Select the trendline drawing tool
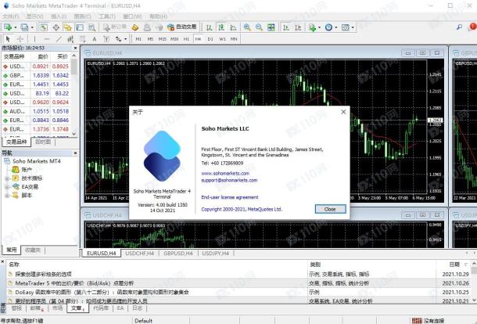This screenshot has height=324, width=477. coord(59,39)
